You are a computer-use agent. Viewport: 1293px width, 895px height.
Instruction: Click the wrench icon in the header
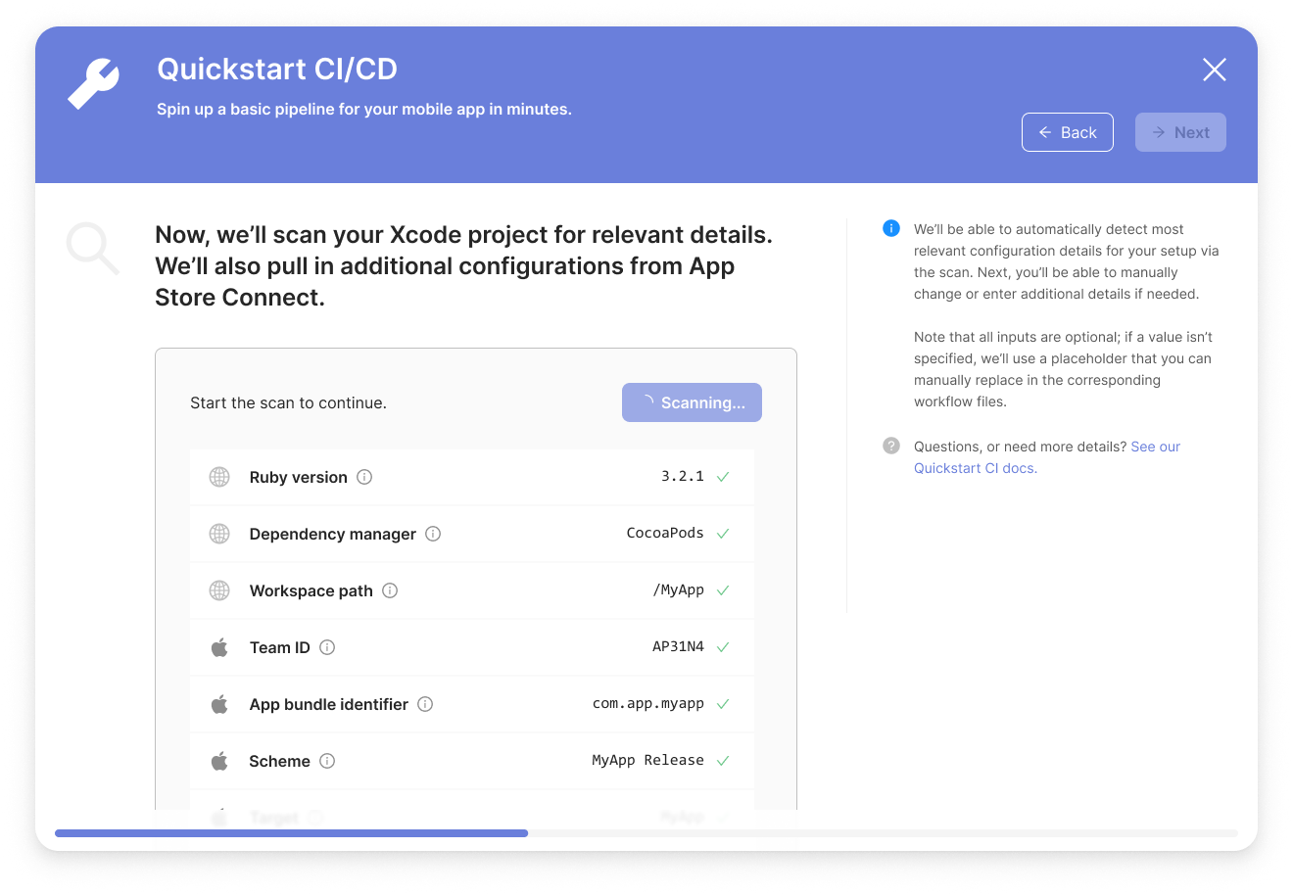[x=93, y=82]
